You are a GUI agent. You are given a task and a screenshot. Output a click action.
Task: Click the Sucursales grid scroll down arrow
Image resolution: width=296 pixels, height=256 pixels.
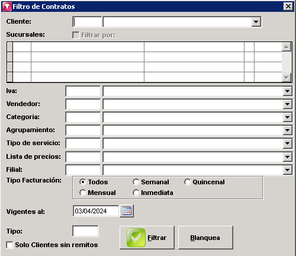tap(287, 77)
